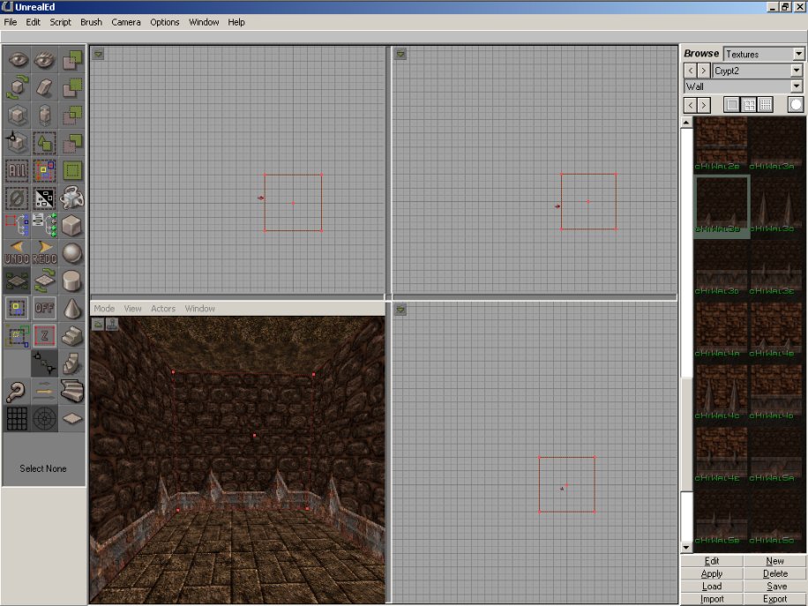Screen dimensions: 808x606
Task: Toggle the vertex snap connected-points icon
Action: [x=44, y=363]
